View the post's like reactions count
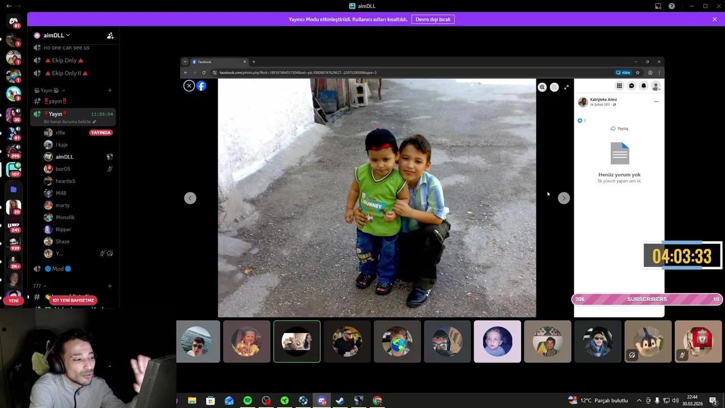 581,121
